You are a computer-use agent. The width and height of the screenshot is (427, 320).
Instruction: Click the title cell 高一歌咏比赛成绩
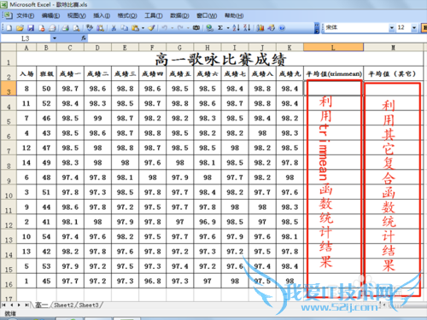[x=220, y=59]
